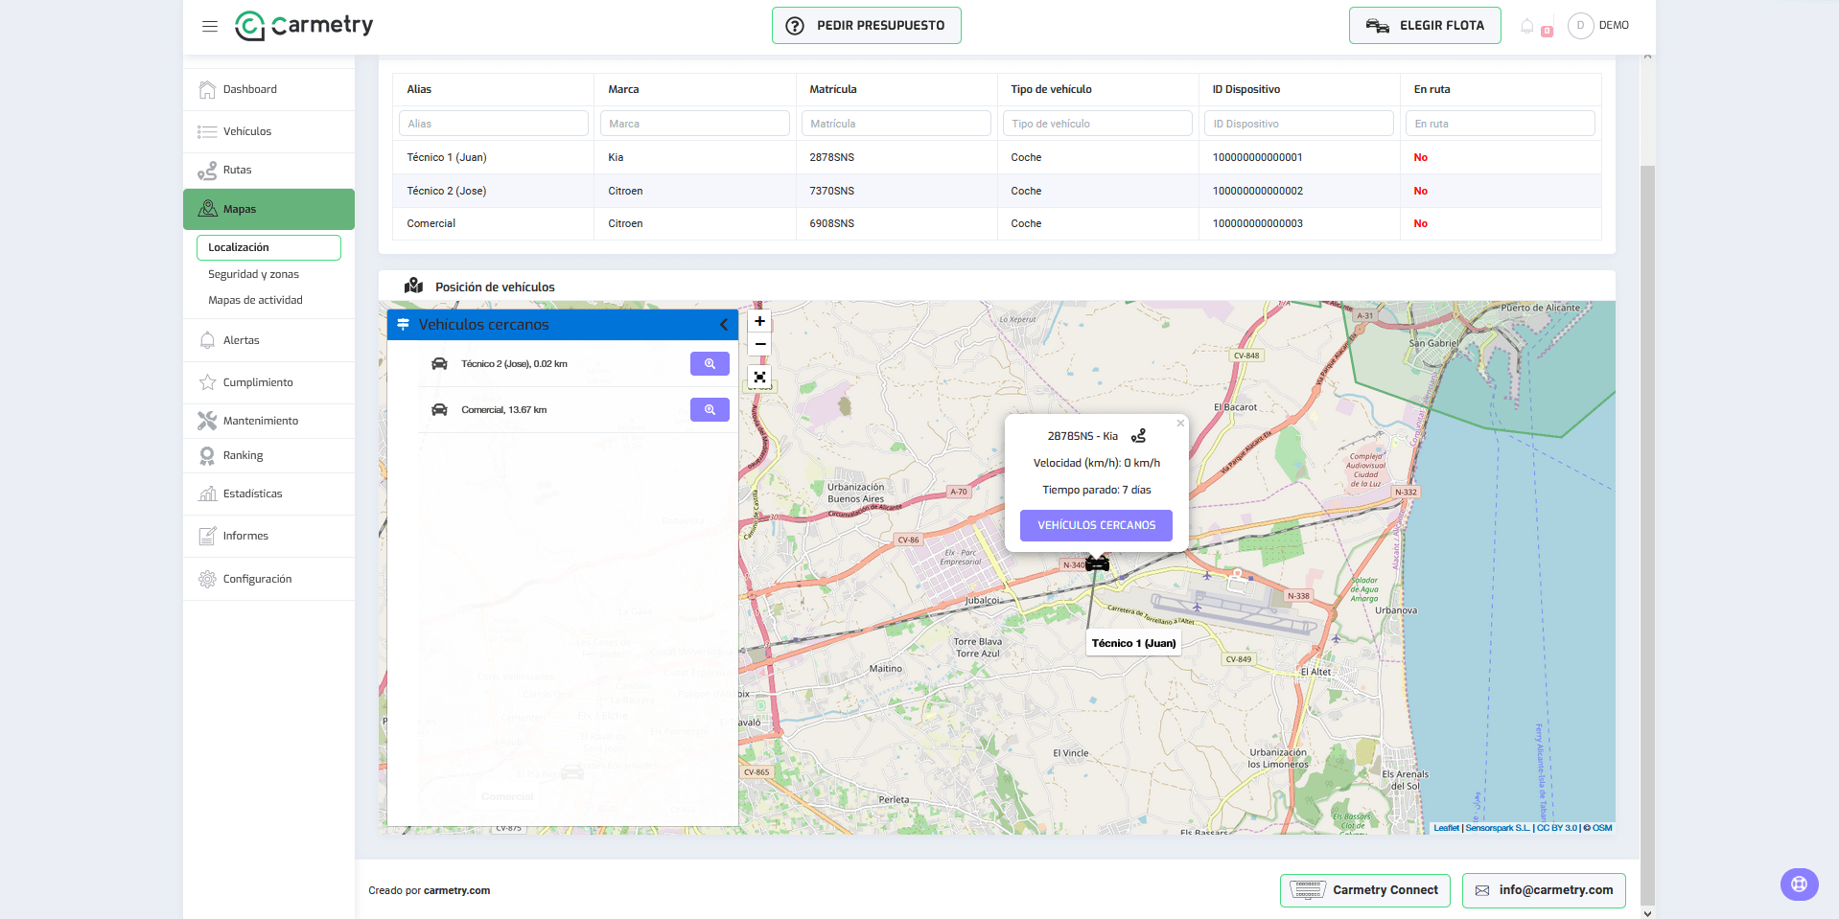The image size is (1839, 919).
Task: Click the car marker on the map
Action: point(1097,563)
